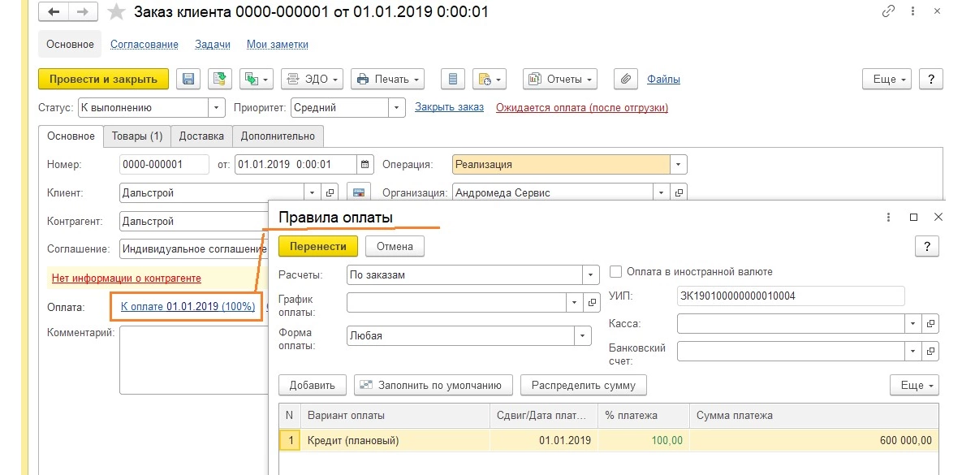This screenshot has width=975, height=475.
Task: Open the main toolbar Еще menu
Action: point(887,79)
